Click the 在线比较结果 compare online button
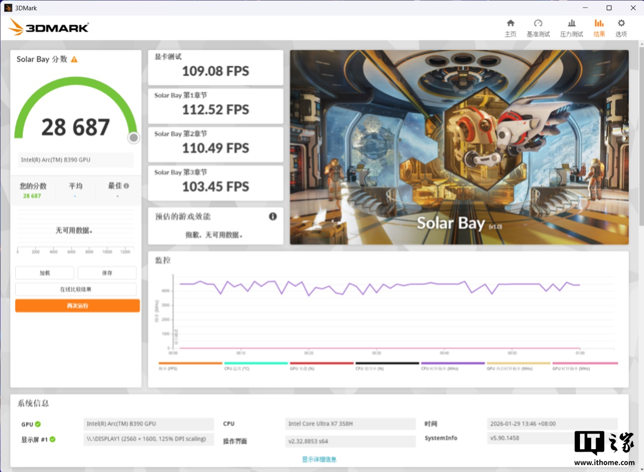644x472 pixels. [76, 289]
